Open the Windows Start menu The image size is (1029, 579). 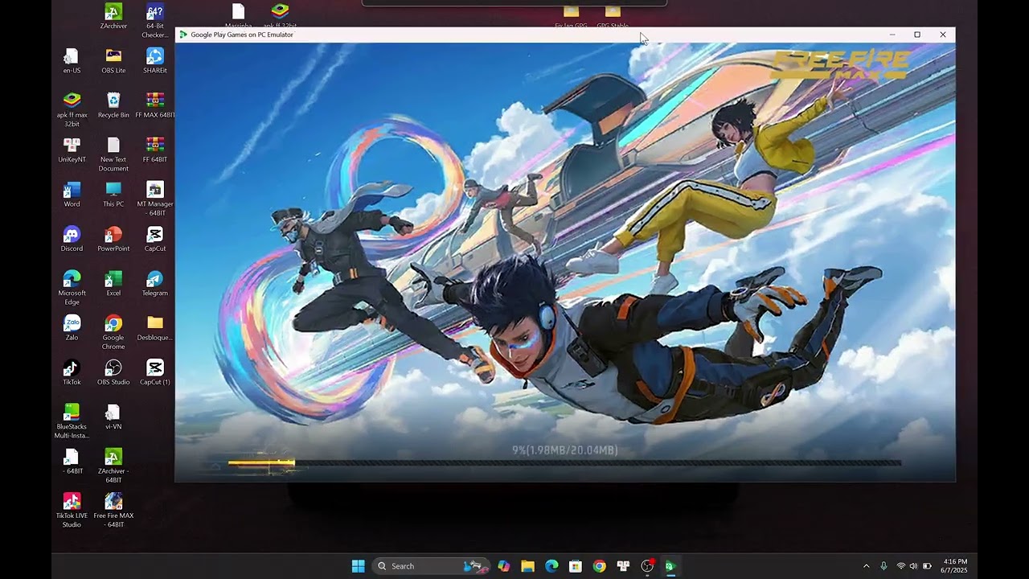359,566
